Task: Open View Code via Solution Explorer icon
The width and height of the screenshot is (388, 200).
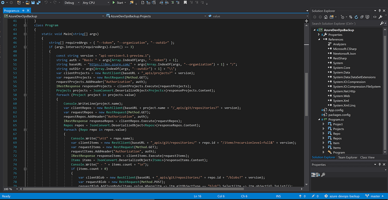Action: coord(374,17)
